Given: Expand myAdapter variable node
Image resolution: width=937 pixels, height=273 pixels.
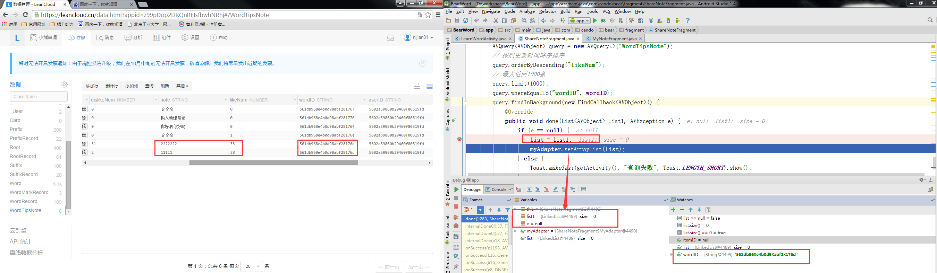Looking at the screenshot, I should pyautogui.click(x=515, y=231).
